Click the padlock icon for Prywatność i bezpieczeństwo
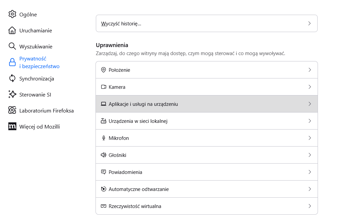Screen dimensions: 348x218 click(x=12, y=62)
